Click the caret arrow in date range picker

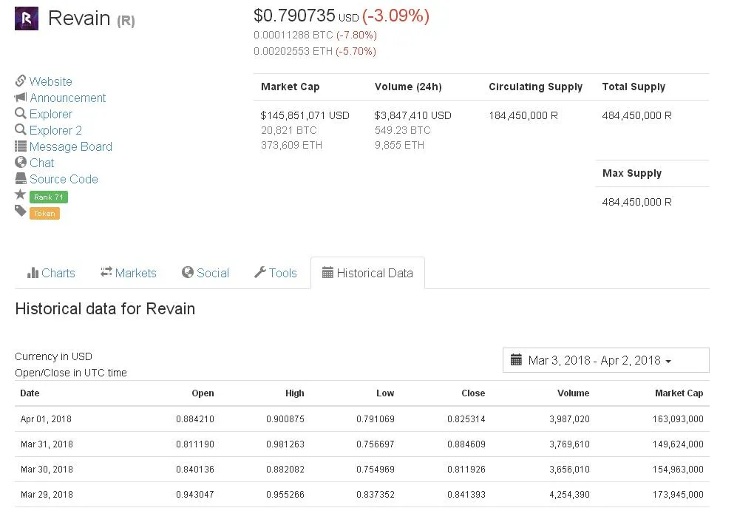[x=668, y=362]
